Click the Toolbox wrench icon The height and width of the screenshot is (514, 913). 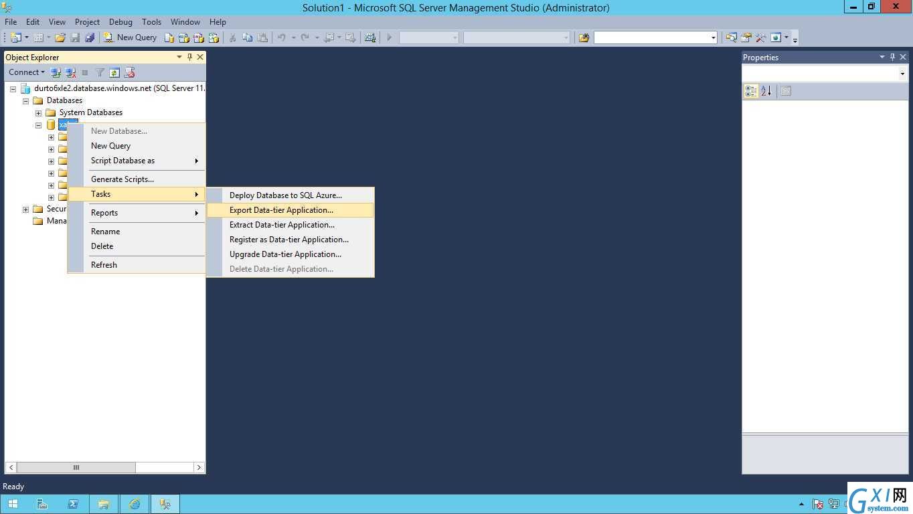[x=760, y=37]
